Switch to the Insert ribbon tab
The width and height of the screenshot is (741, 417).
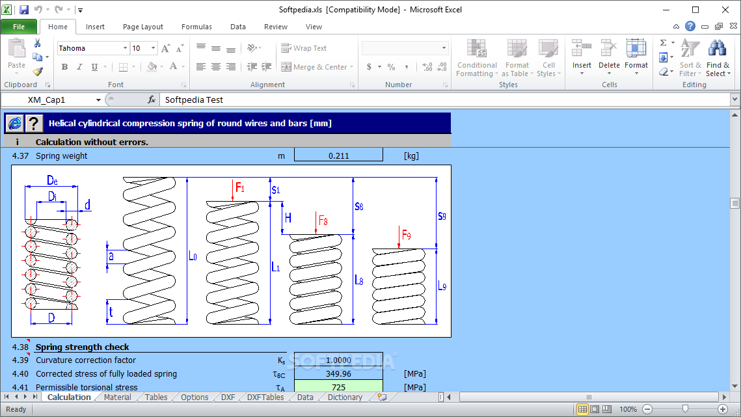[95, 27]
